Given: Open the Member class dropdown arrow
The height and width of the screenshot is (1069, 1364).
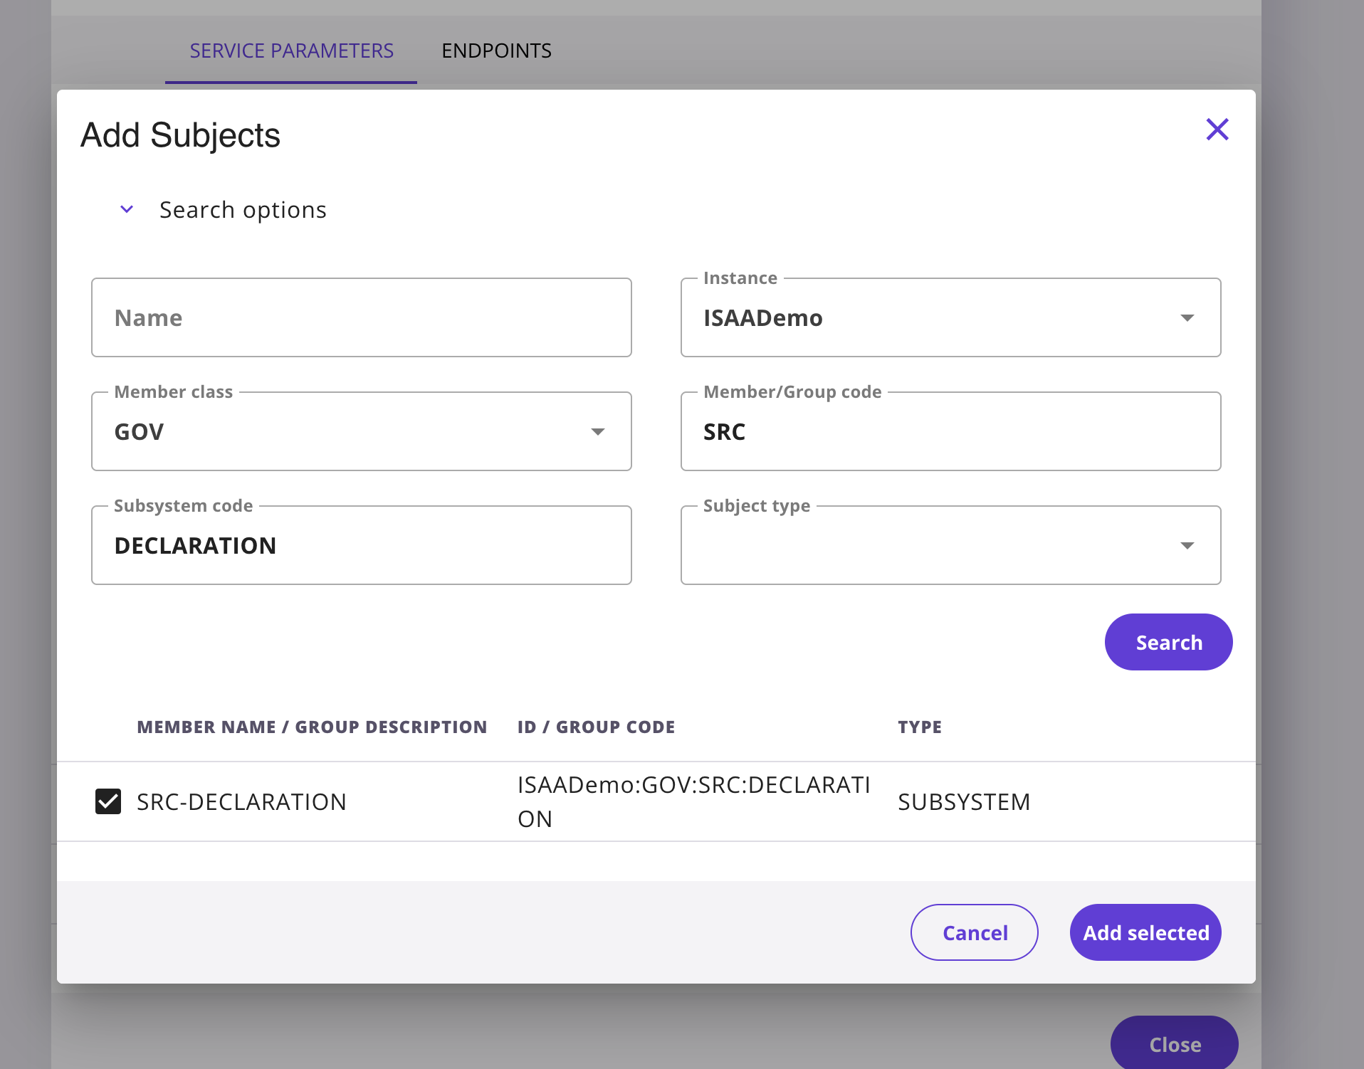Looking at the screenshot, I should (x=598, y=431).
